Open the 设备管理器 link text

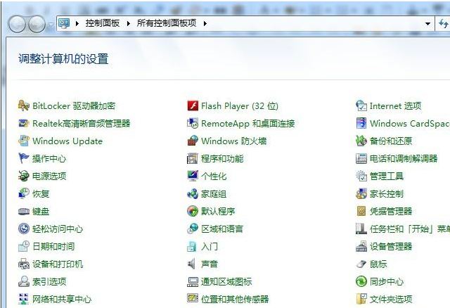coord(391,246)
